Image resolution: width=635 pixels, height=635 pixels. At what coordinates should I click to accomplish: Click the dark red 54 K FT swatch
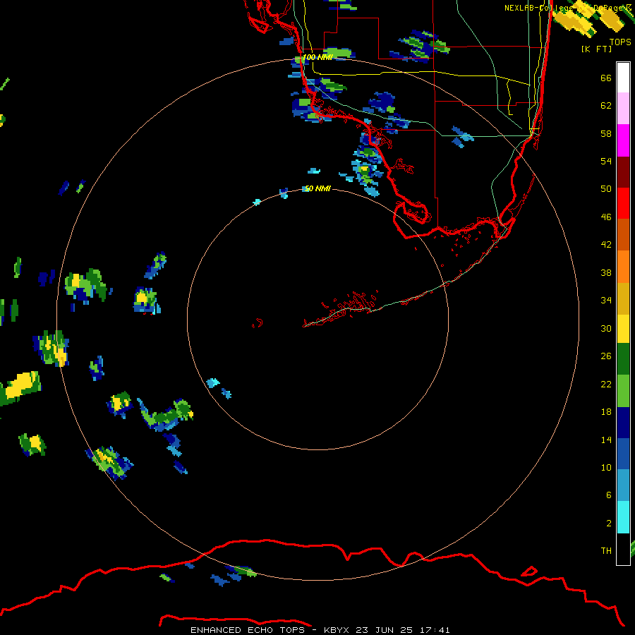pos(623,172)
